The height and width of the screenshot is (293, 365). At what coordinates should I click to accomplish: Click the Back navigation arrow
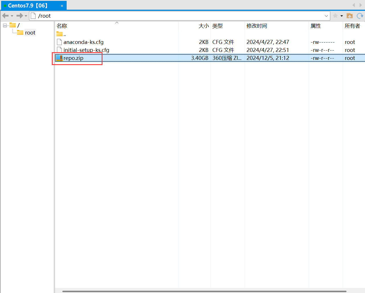[5, 16]
